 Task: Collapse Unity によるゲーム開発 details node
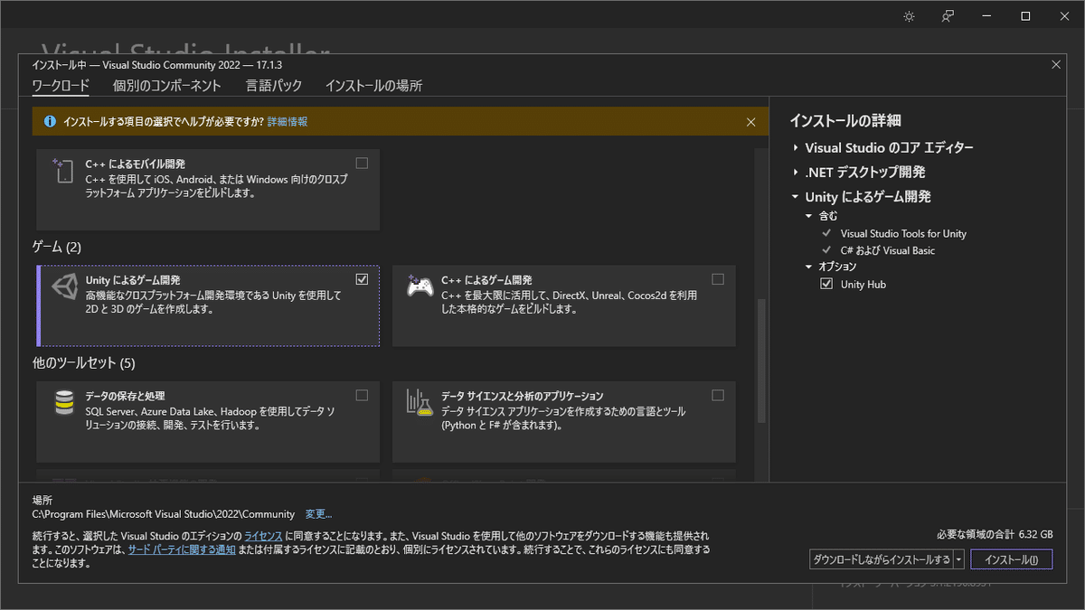(796, 196)
